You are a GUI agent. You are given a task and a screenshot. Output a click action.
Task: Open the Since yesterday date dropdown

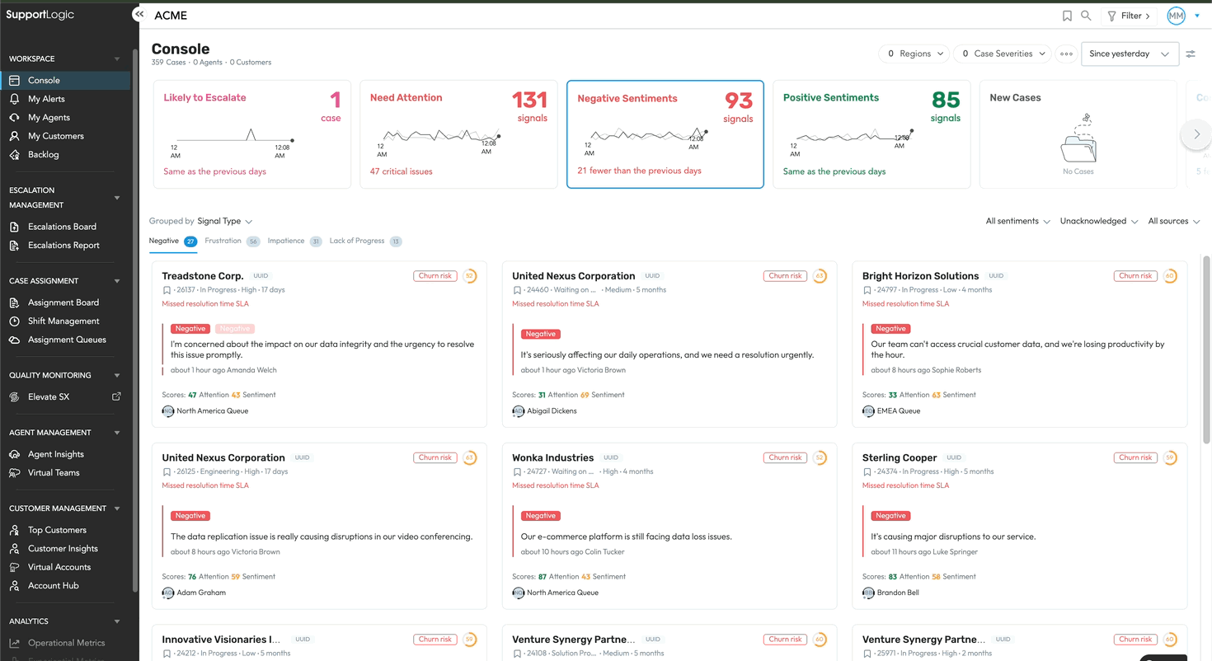point(1130,54)
